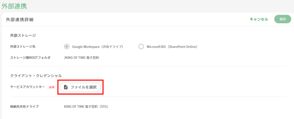Click the Microsoft365（SharePoint Online）label text
The height and width of the screenshot is (119, 294).
(172, 47)
